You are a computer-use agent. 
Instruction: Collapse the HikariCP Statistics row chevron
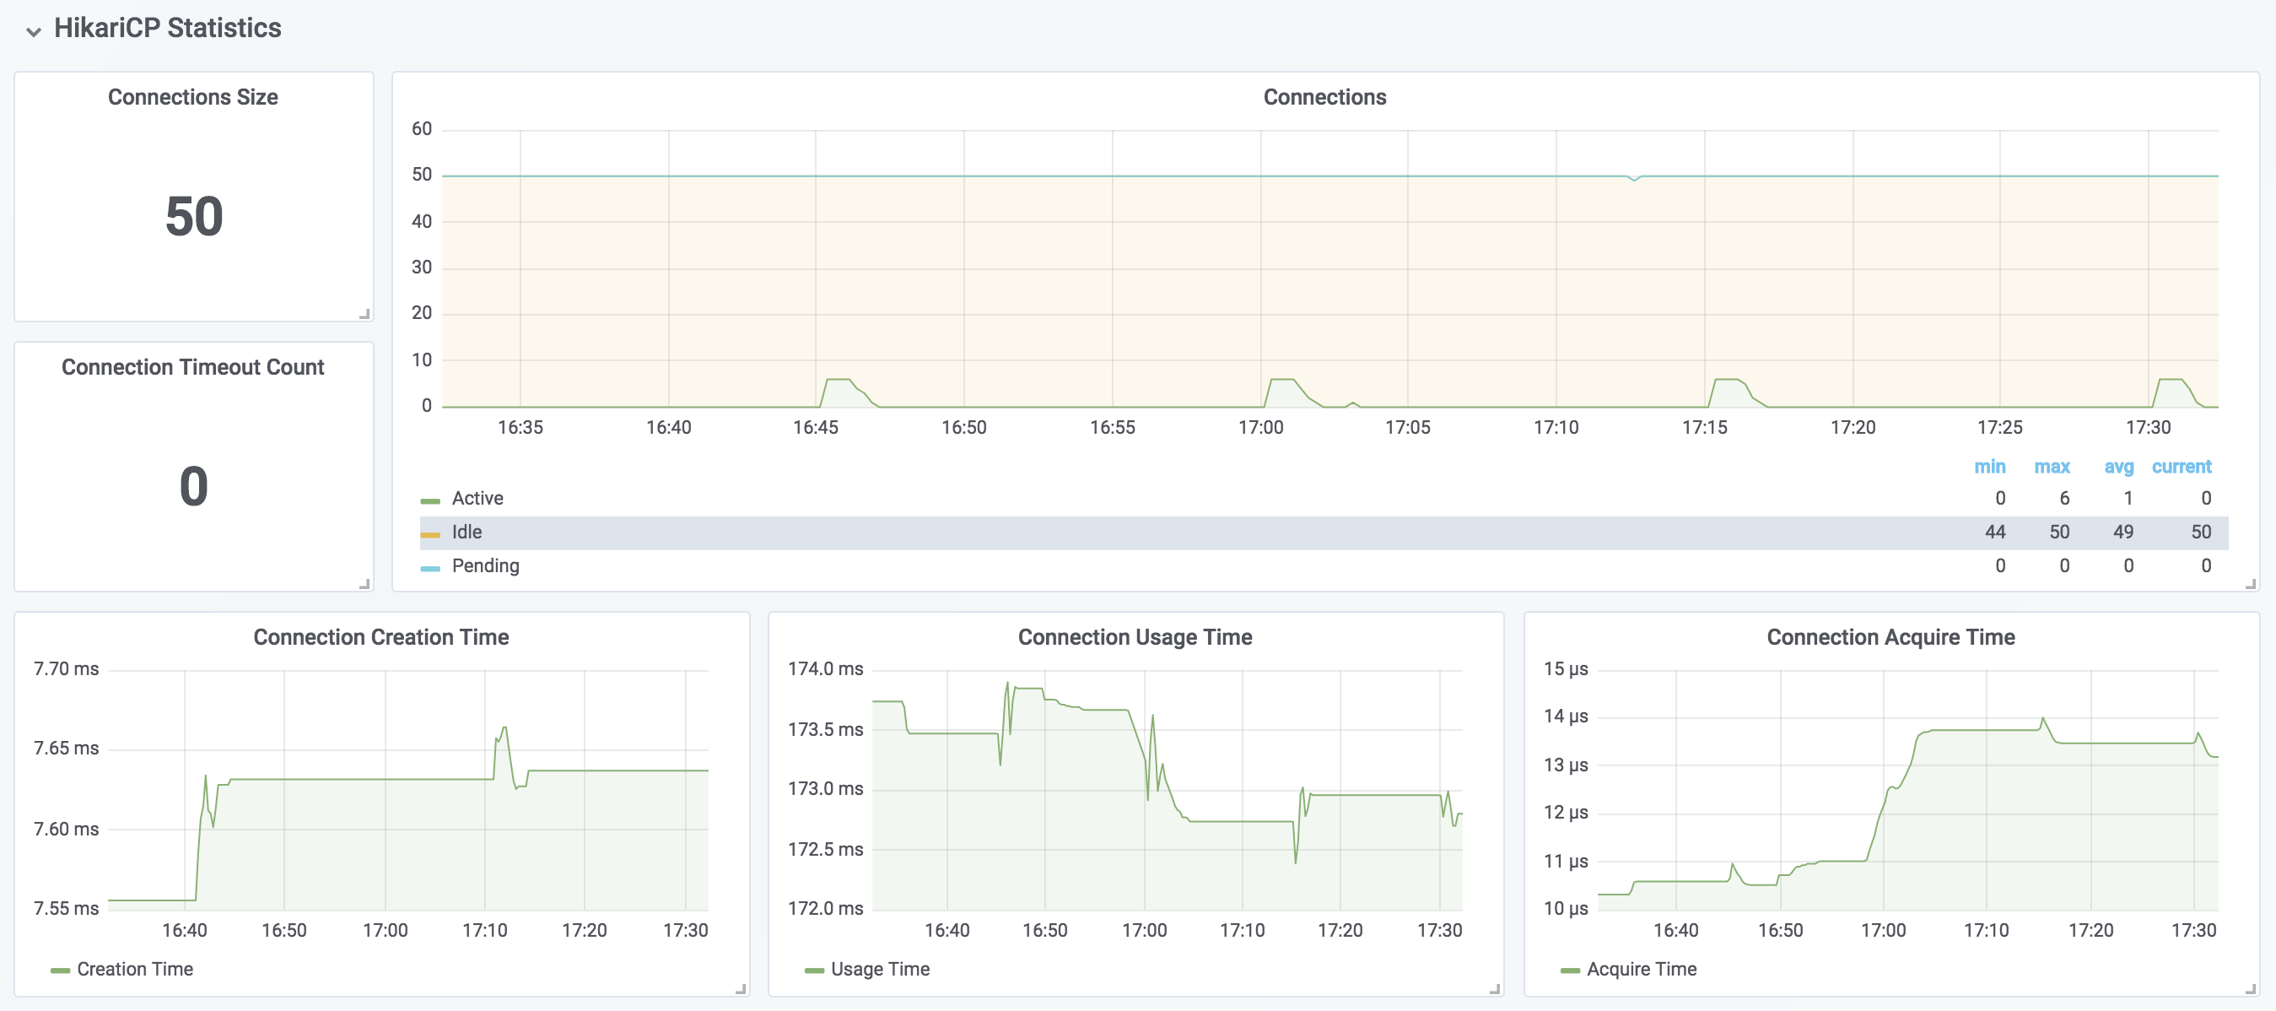click(34, 32)
